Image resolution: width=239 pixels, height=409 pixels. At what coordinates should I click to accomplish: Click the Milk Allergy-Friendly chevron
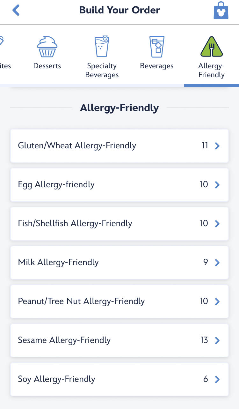[217, 263]
